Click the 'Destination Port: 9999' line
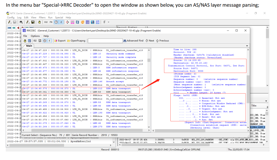 click(188, 71)
